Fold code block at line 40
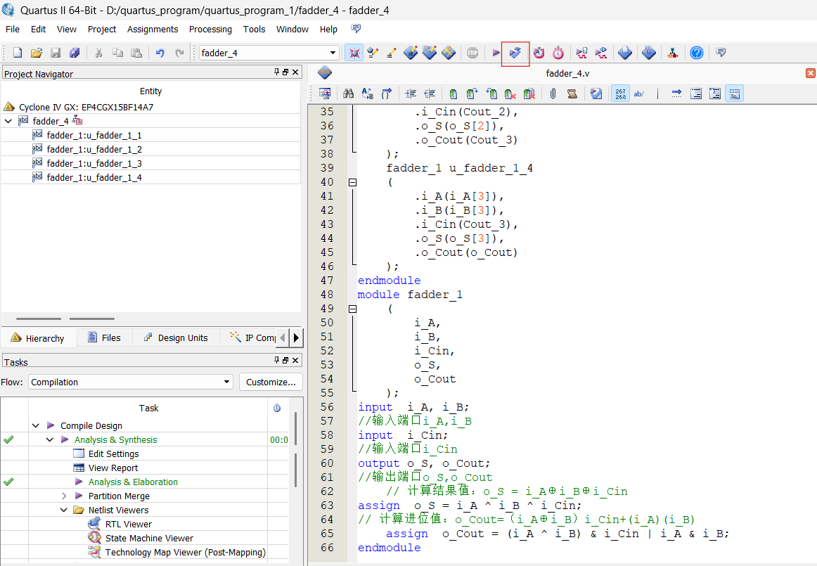Viewport: 817px width, 566px height. tap(353, 182)
